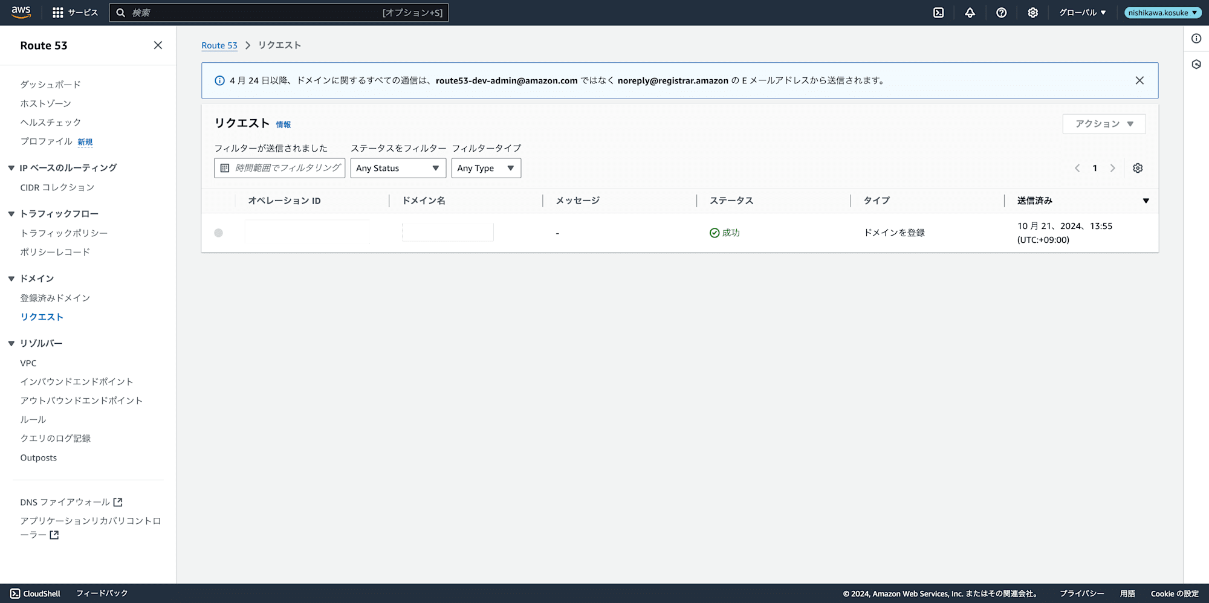This screenshot has width=1209, height=603.
Task: Open the グローバル region dropdown
Action: [1082, 13]
